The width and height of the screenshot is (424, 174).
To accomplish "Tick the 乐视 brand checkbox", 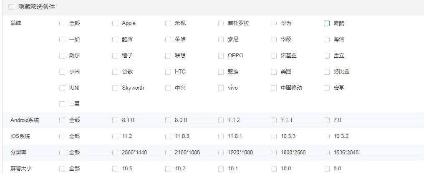I will point(168,23).
